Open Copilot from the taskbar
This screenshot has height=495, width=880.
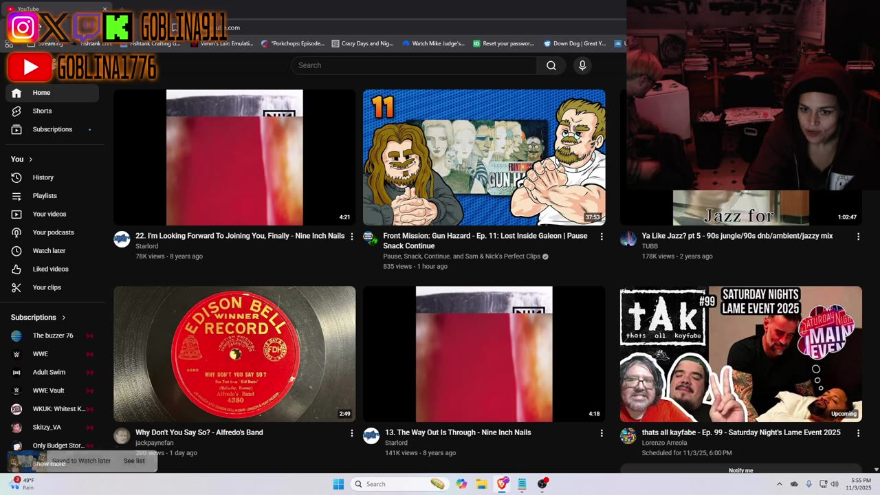click(x=461, y=484)
